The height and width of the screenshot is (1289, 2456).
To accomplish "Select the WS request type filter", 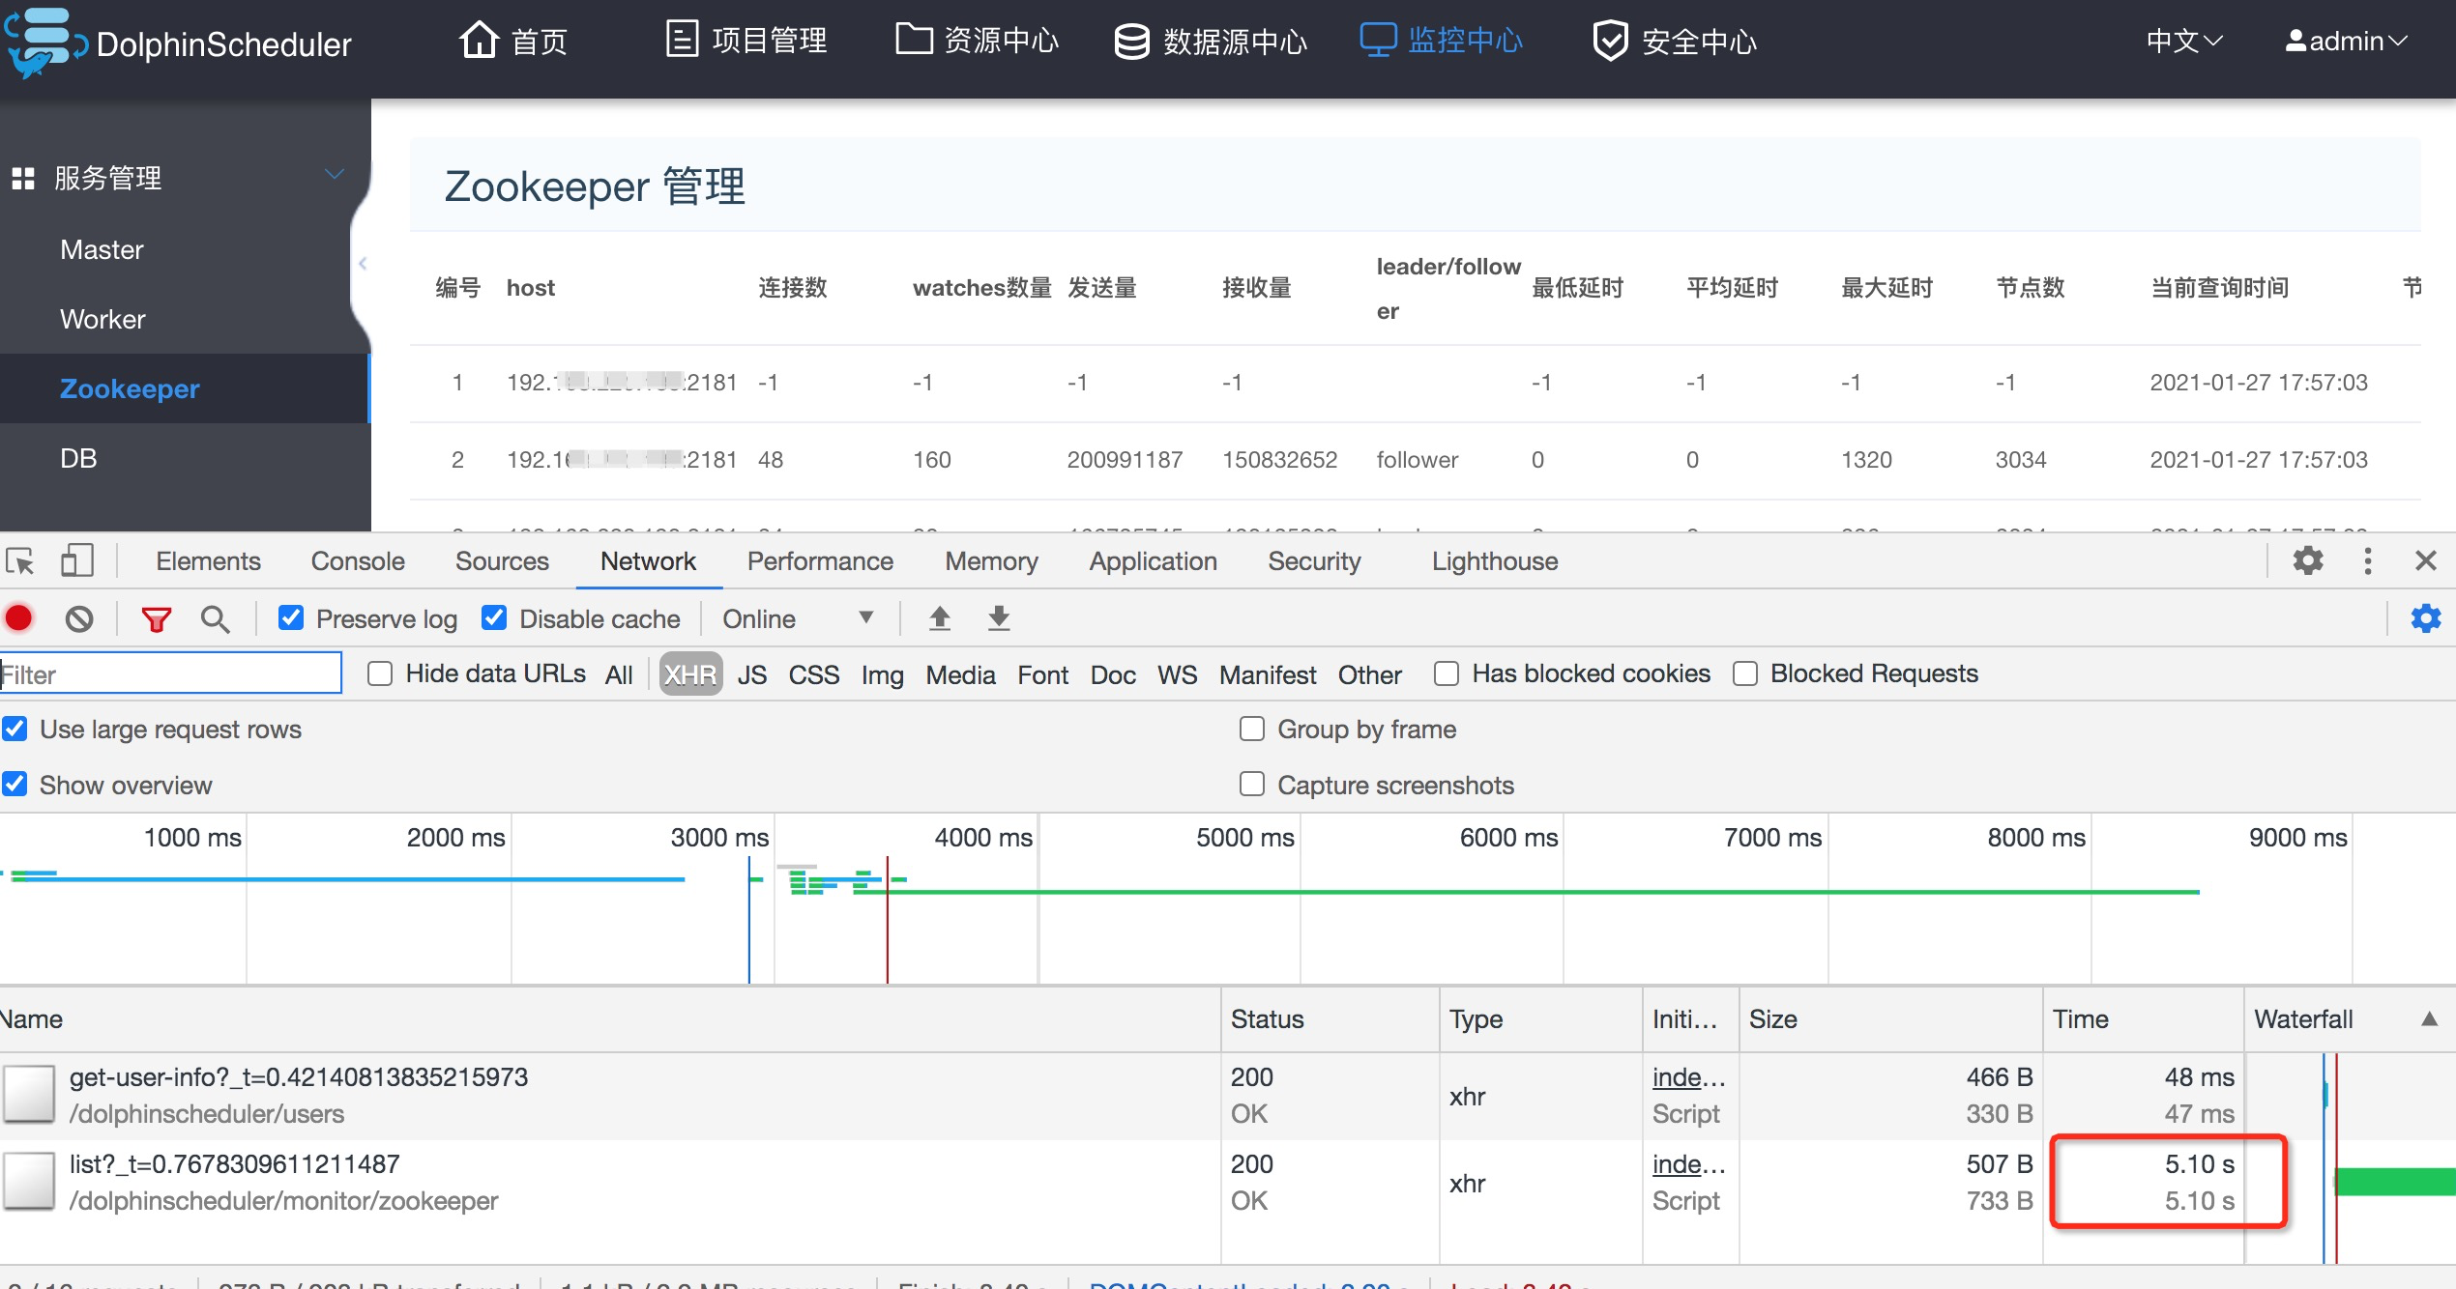I will click(x=1178, y=674).
